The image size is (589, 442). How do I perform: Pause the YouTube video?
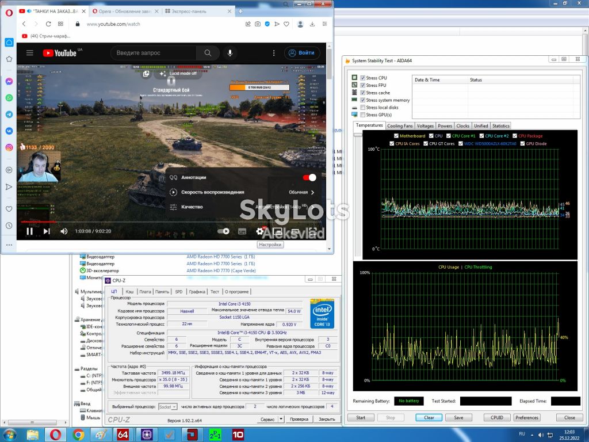click(x=30, y=231)
